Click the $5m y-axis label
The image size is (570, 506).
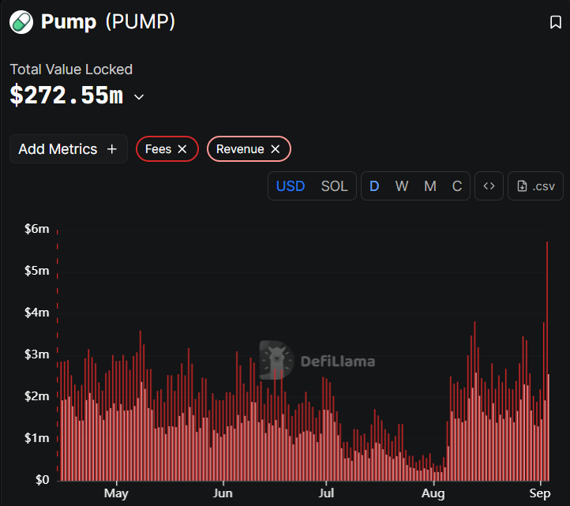[x=37, y=271]
